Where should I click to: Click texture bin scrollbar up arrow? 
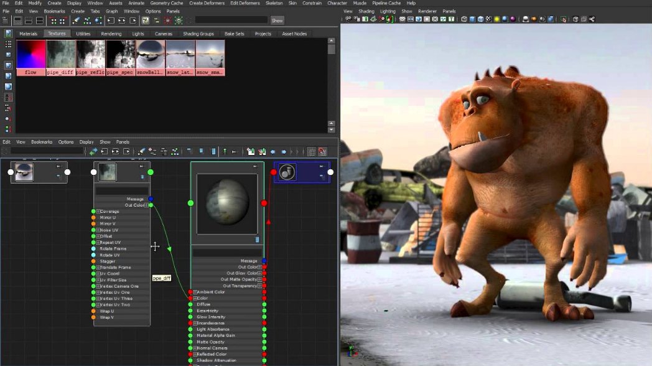332,40
